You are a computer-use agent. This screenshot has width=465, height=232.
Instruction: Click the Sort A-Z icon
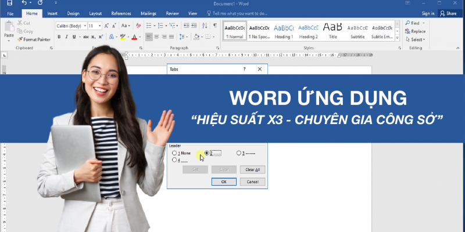(204, 26)
